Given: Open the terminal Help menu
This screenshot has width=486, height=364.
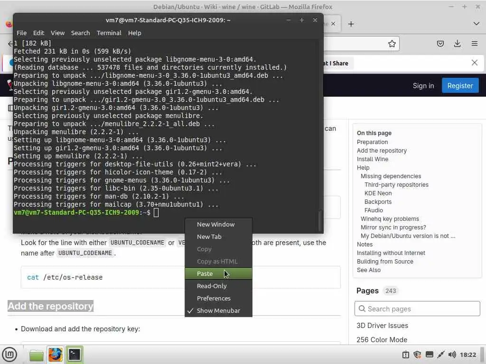Looking at the screenshot, I should point(134,33).
